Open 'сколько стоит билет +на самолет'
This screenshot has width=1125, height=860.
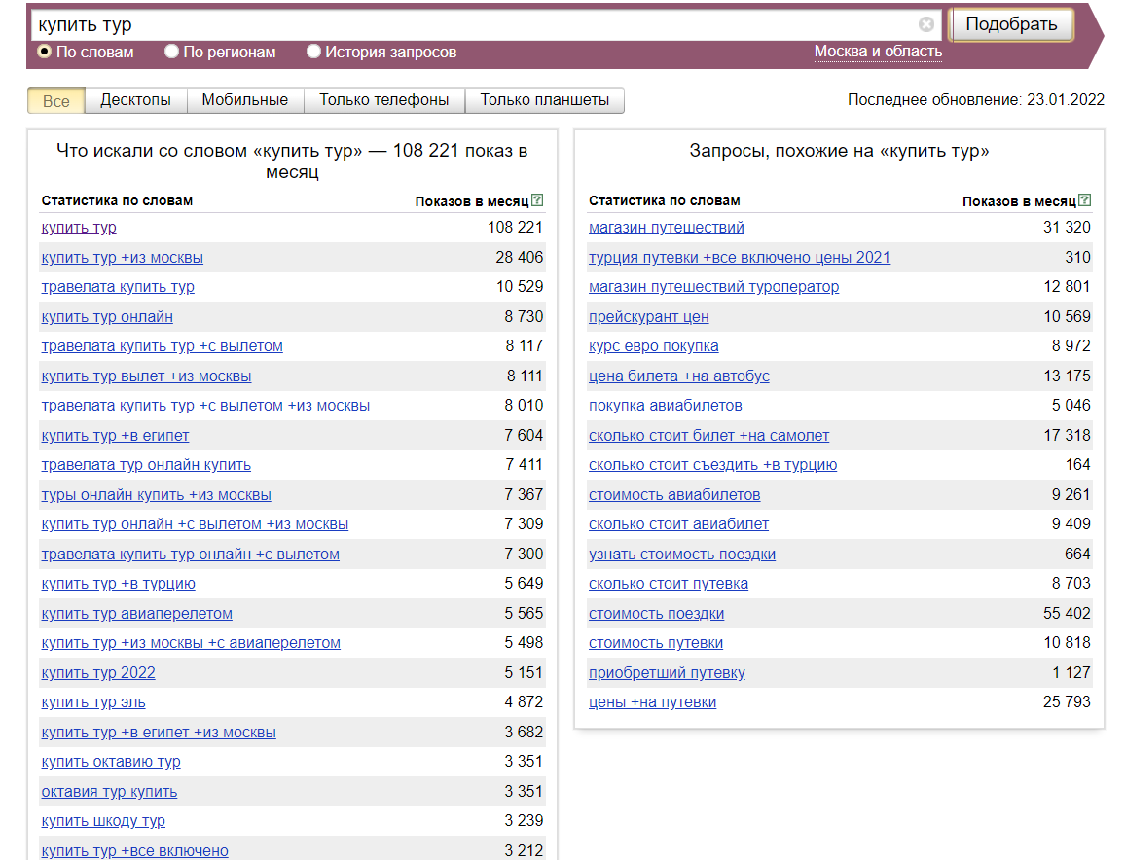pos(708,436)
